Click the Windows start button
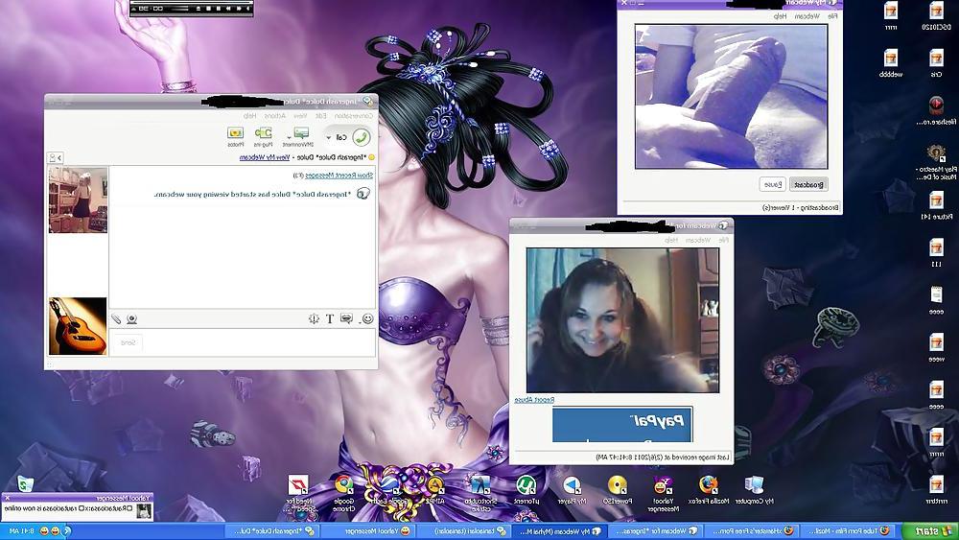 (x=930, y=531)
